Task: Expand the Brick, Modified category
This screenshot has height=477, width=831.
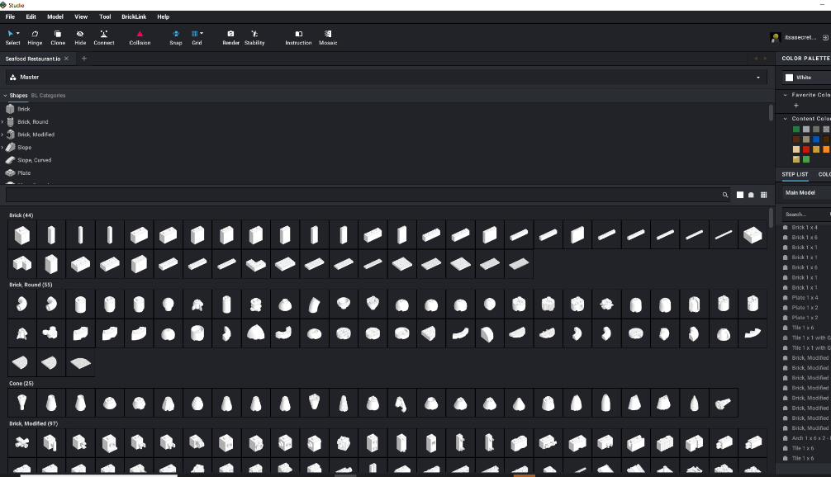Action: [2, 135]
